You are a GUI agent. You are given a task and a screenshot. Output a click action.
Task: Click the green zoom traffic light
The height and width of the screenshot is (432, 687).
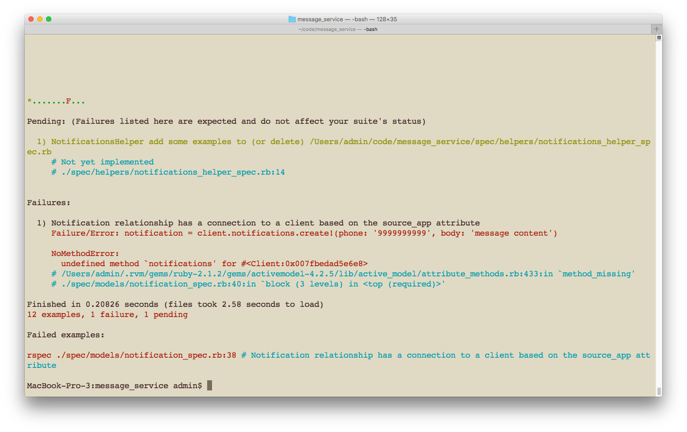coord(49,19)
